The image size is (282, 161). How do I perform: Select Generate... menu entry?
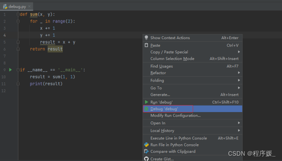coord(193,95)
